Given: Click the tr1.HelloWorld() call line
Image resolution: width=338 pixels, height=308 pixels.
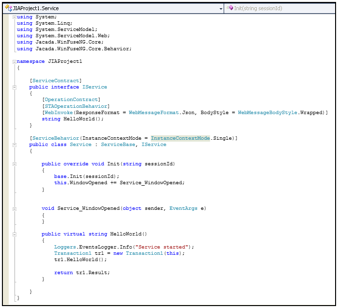Looking at the screenshot, I should tap(80, 260).
